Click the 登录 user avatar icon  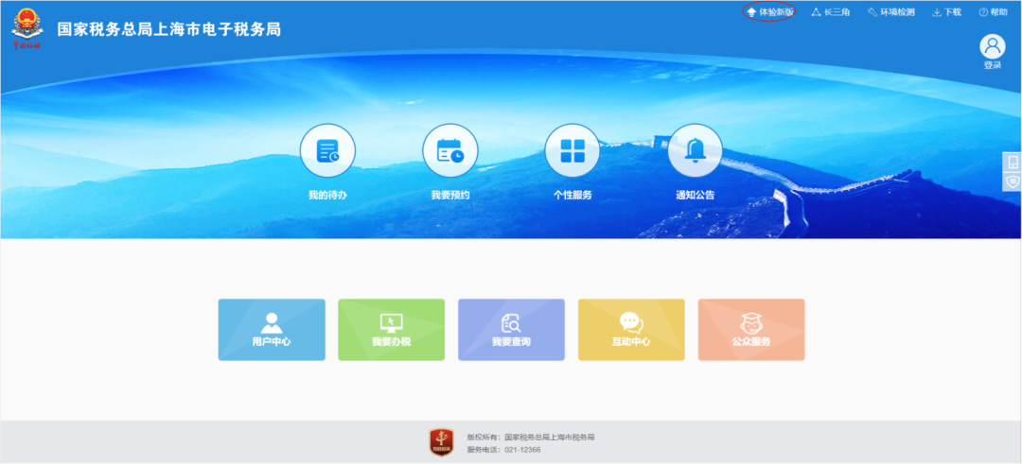[992, 47]
